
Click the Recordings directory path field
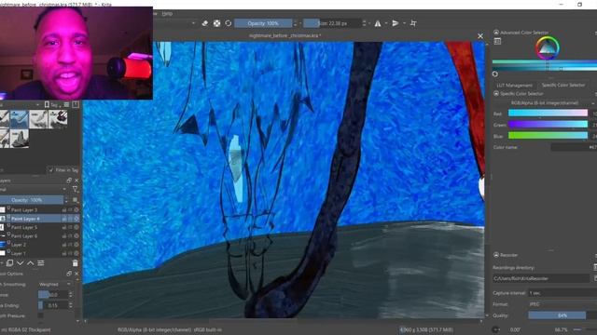[x=541, y=278]
